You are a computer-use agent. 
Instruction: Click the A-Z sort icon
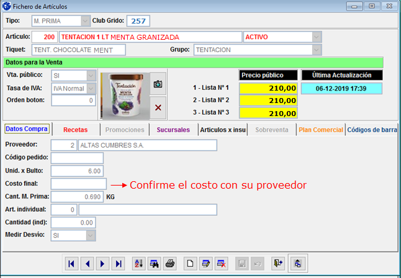point(139,264)
